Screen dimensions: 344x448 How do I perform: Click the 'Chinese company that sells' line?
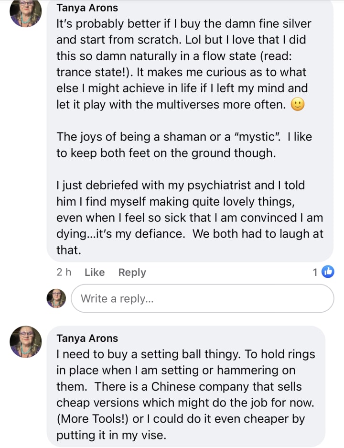coord(179,387)
